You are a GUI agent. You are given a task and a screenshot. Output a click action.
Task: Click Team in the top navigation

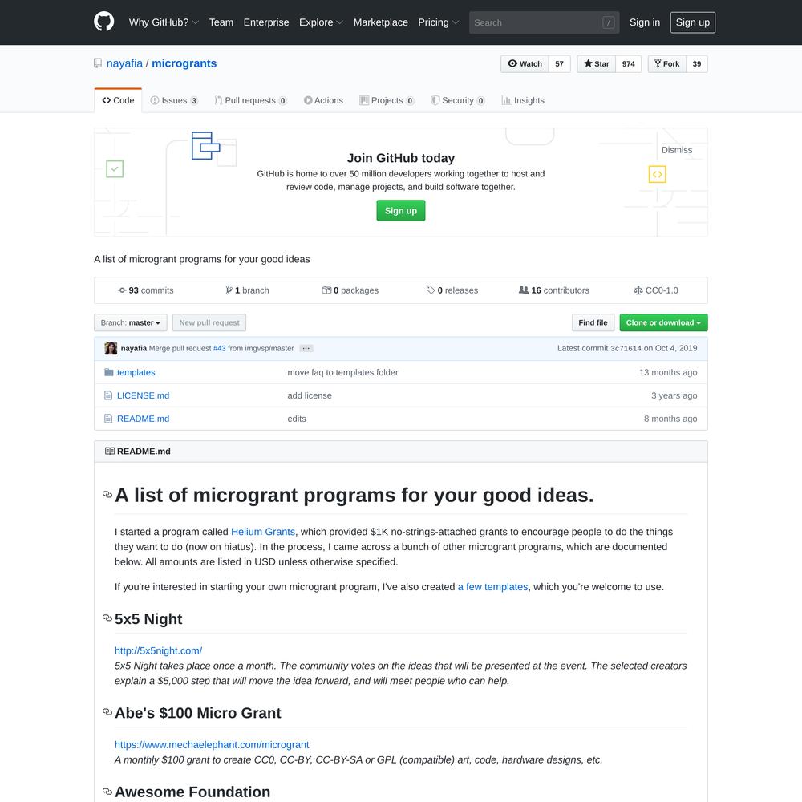pos(221,22)
